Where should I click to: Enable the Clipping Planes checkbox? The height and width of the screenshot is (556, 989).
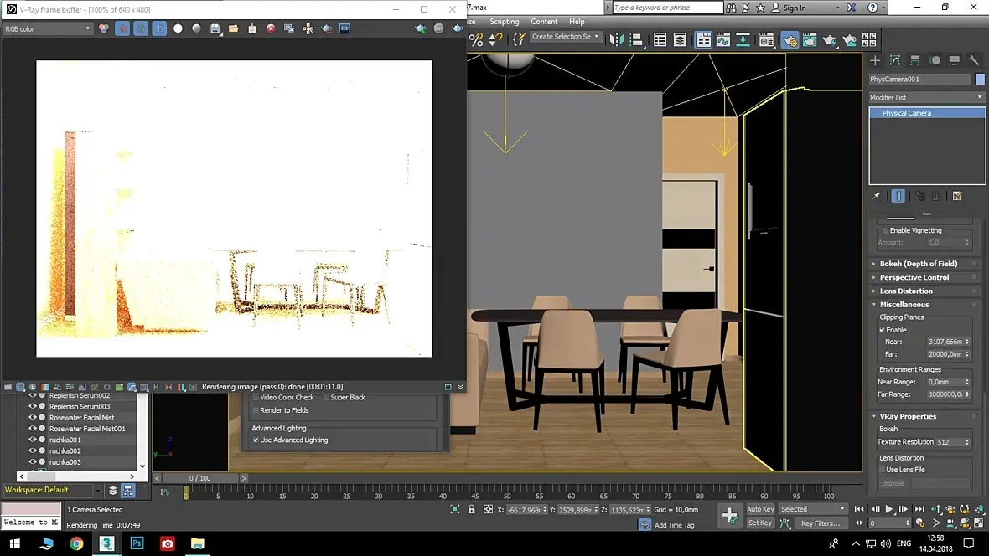(883, 330)
